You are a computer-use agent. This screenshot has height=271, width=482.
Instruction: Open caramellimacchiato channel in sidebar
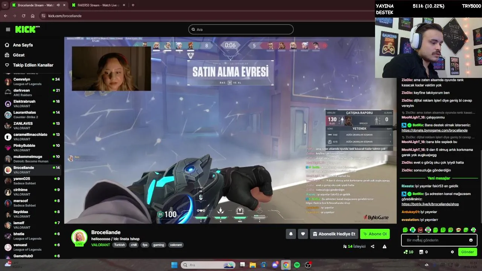pos(32,137)
